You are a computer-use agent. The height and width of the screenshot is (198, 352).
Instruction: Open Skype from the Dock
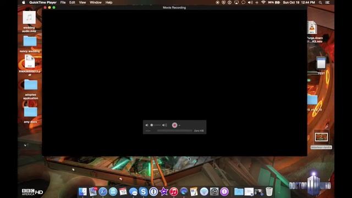(143, 192)
